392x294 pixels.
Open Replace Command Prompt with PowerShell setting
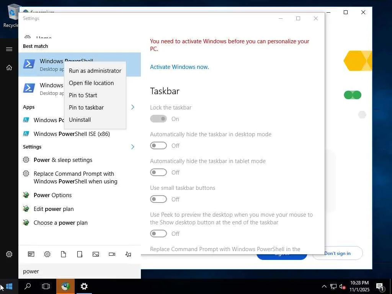(x=80, y=178)
